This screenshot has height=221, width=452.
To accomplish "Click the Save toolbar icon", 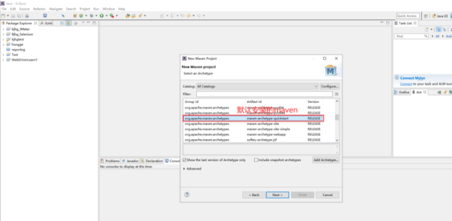I will tap(14, 16).
